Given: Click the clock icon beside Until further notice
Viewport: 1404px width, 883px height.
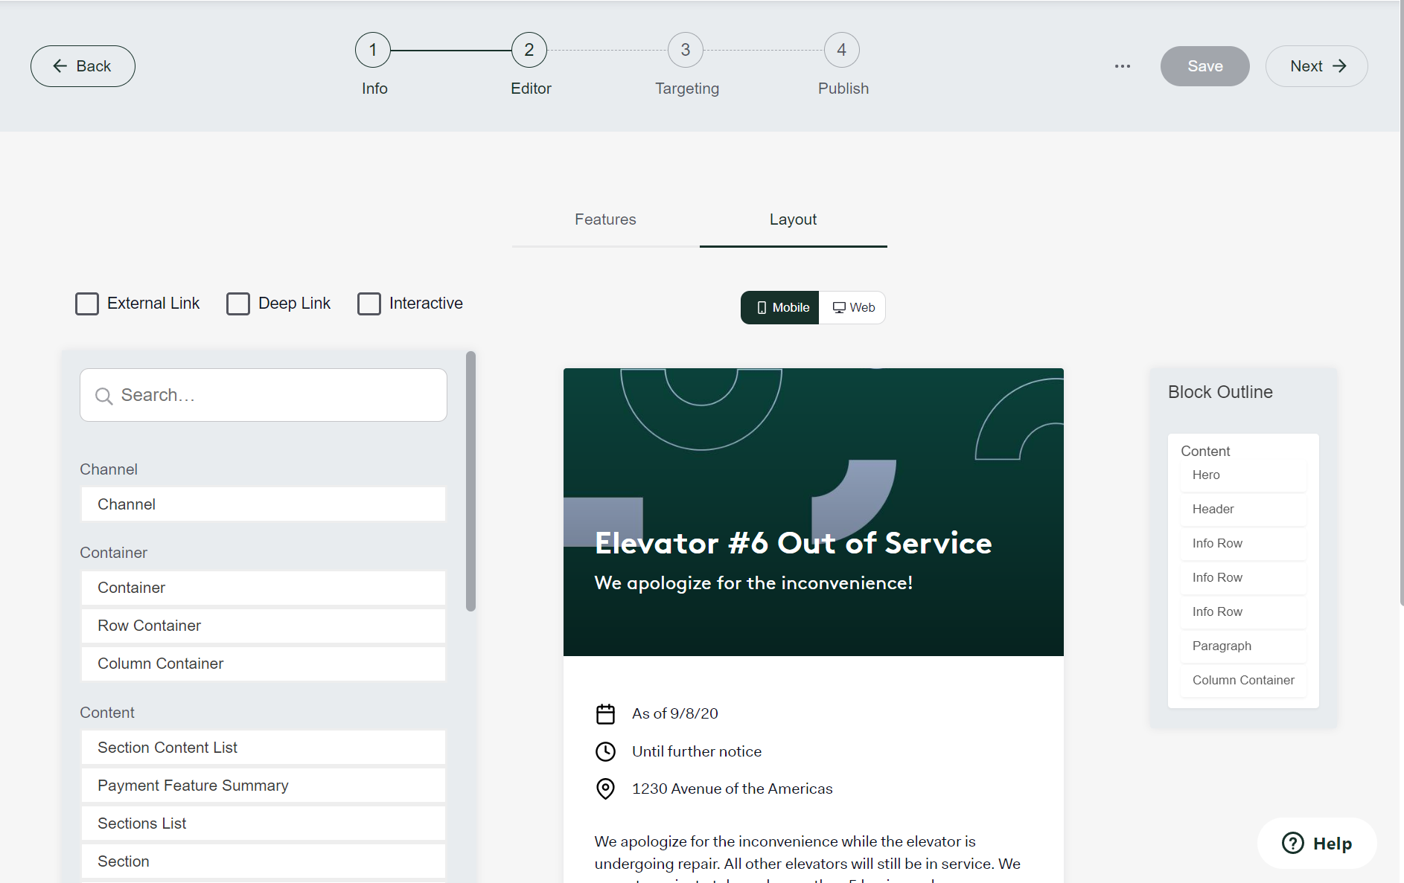Looking at the screenshot, I should [605, 751].
